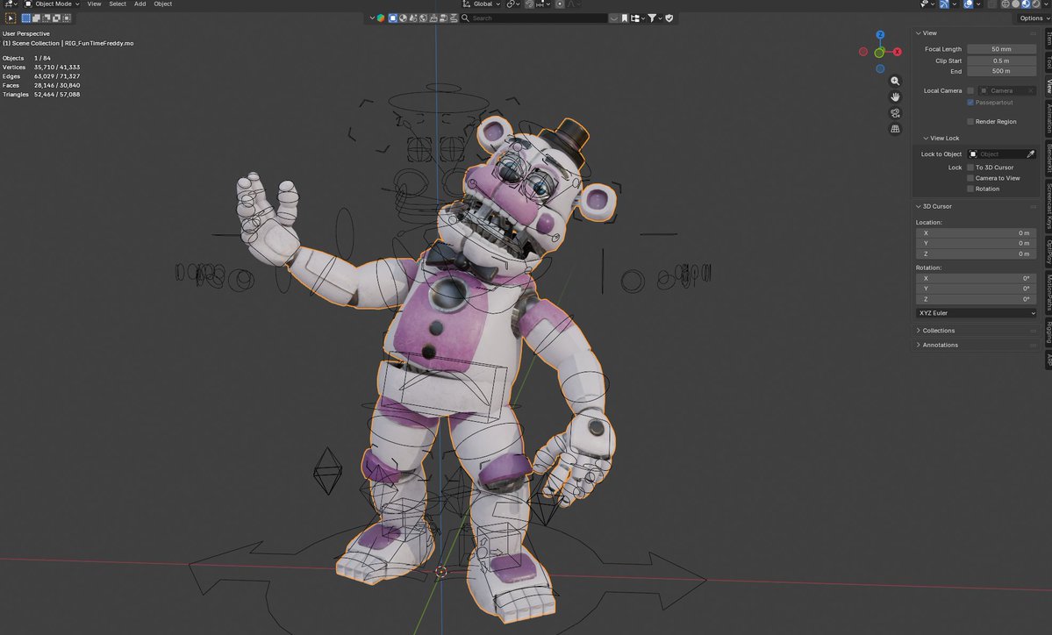
Task: Switch perspective/orthographic with grid icon
Action: 895,129
